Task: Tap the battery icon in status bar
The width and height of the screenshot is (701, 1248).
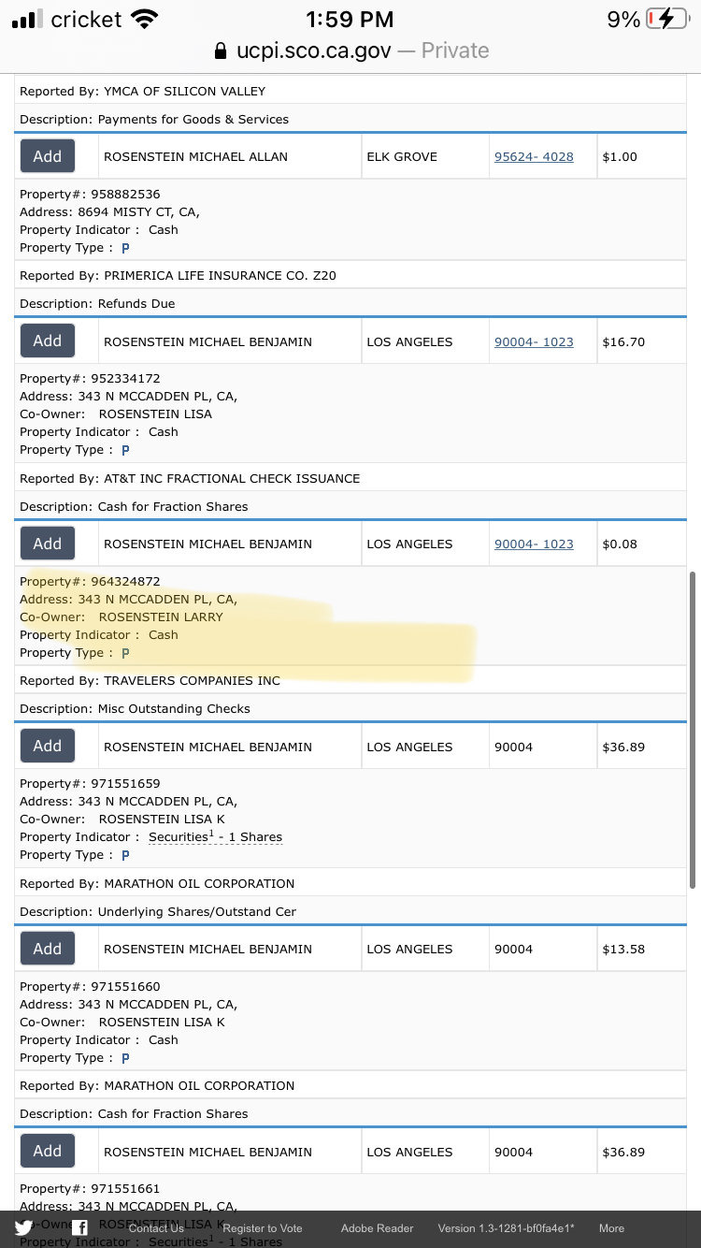Action: (667, 19)
